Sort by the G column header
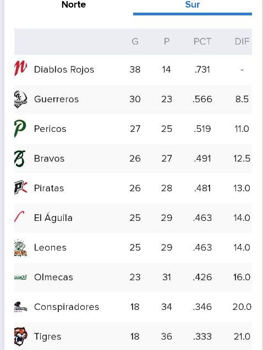 [135, 42]
